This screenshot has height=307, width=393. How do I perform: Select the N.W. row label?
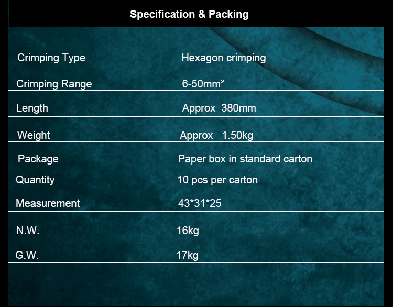coord(28,231)
